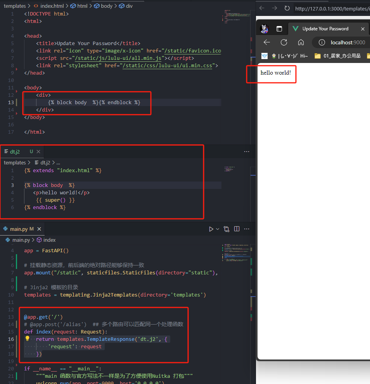This screenshot has width=370, height=384.
Task: Refresh the localhost:9000 browser page
Action: 284,42
